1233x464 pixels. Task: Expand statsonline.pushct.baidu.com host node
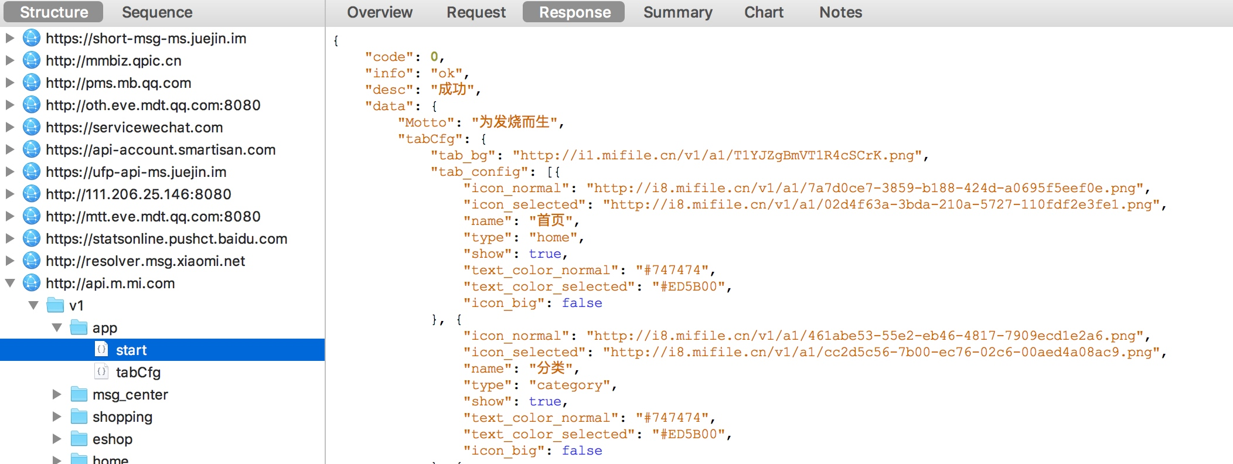10,238
